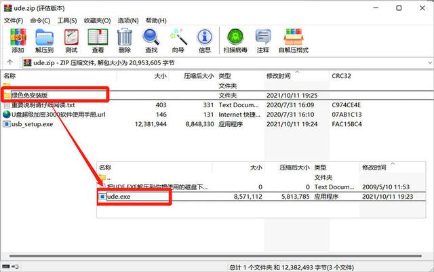Click the horizontal scrollbar at the bottom

(216, 256)
